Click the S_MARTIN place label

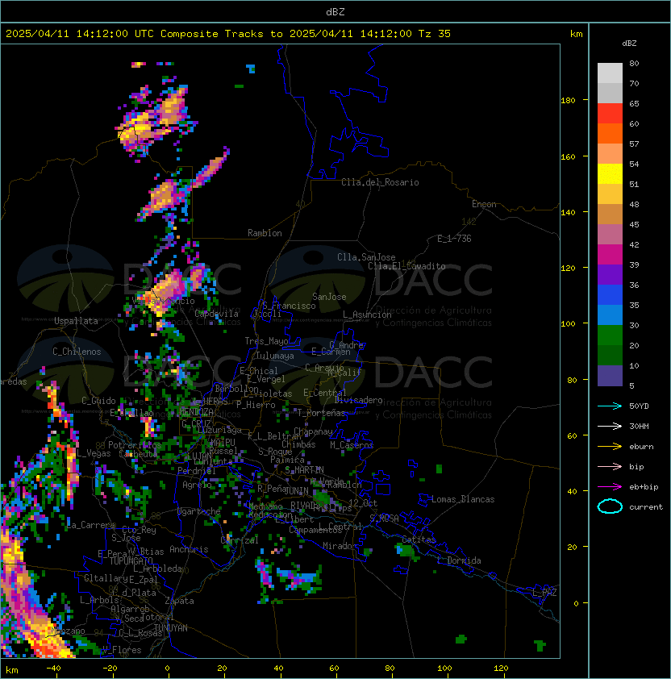click(304, 470)
